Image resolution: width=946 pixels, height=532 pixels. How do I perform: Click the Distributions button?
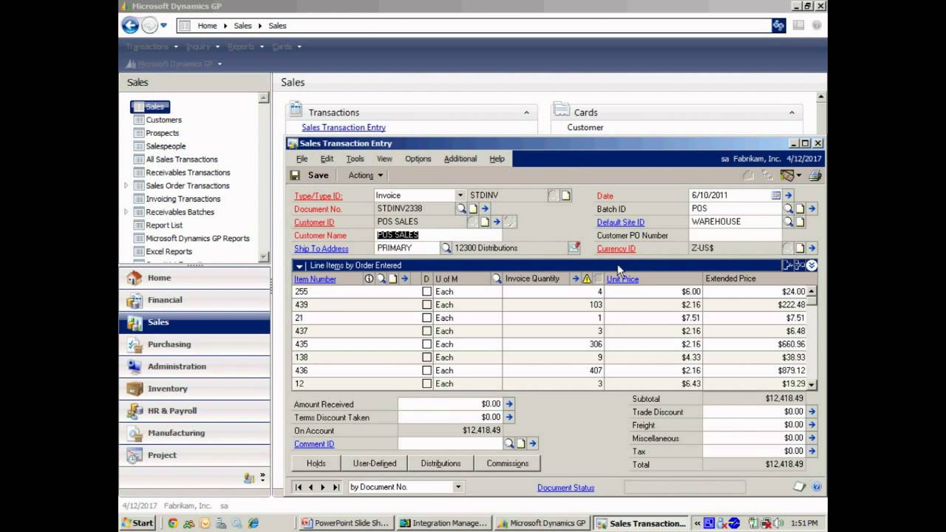click(440, 463)
